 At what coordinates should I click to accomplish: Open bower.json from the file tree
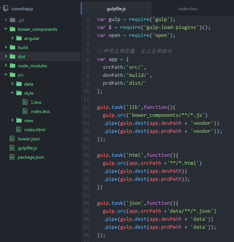click(29, 139)
